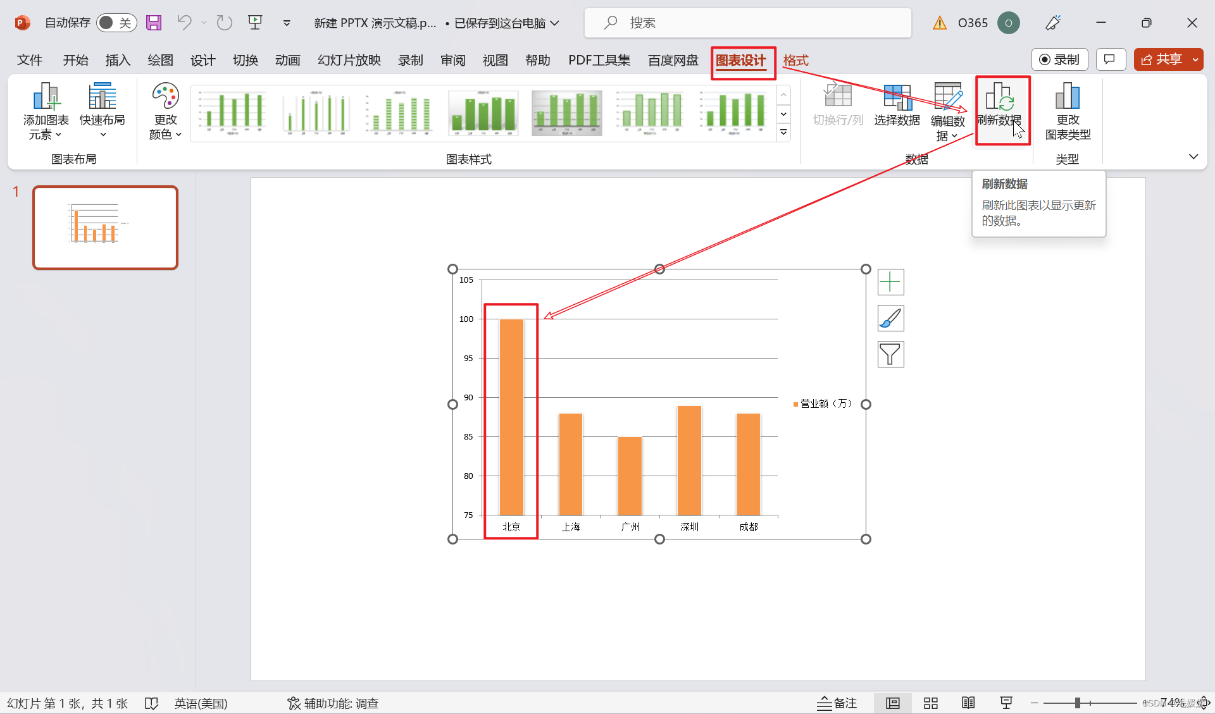1215x714 pixels.
Task: Open the Chart Elements plus button
Action: coord(890,282)
